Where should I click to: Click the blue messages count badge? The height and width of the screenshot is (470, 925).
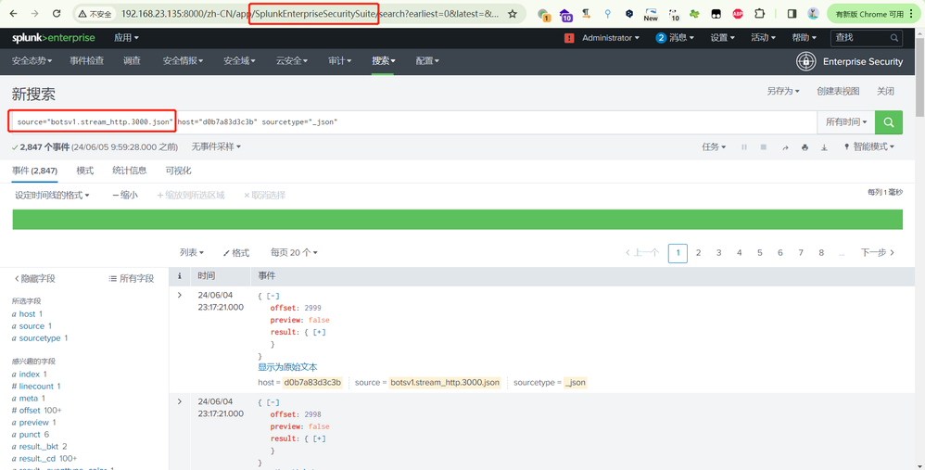661,38
